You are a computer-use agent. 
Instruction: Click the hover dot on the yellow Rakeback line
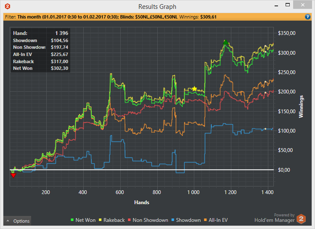(x=265, y=46)
